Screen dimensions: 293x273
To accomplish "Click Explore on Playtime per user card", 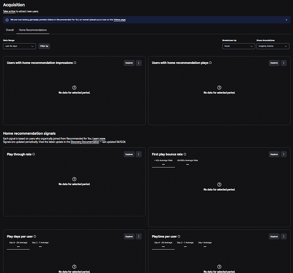I will [274, 236].
